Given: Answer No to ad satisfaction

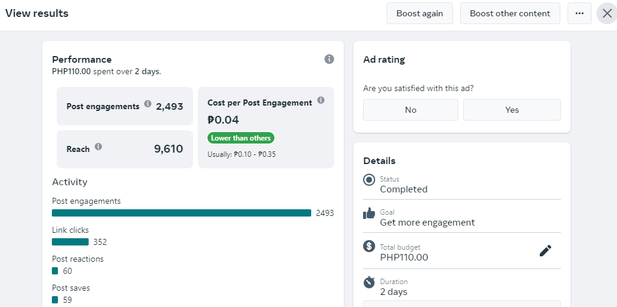Looking at the screenshot, I should (x=410, y=110).
